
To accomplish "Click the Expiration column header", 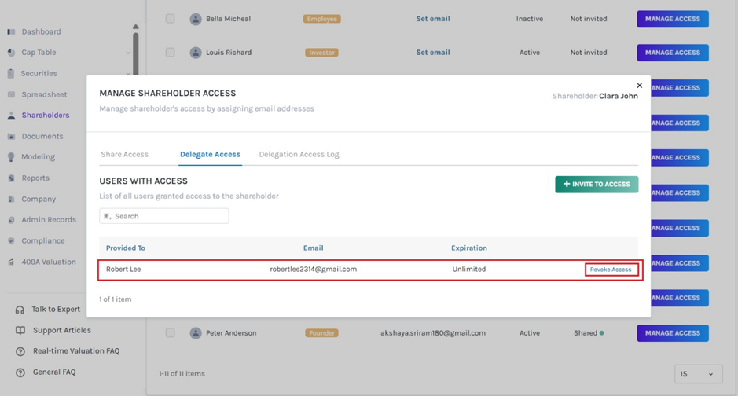I will click(x=468, y=247).
